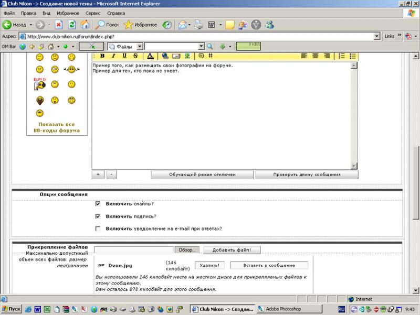Click the file path input field
This screenshot has width=420, height=315.
[134, 250]
